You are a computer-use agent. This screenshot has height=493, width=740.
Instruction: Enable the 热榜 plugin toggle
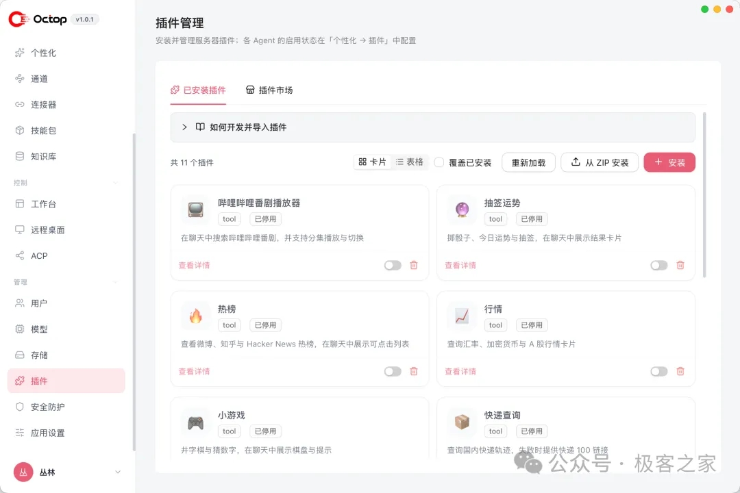point(393,371)
